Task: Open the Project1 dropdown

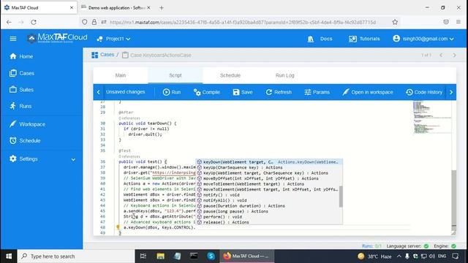Action: [x=114, y=39]
